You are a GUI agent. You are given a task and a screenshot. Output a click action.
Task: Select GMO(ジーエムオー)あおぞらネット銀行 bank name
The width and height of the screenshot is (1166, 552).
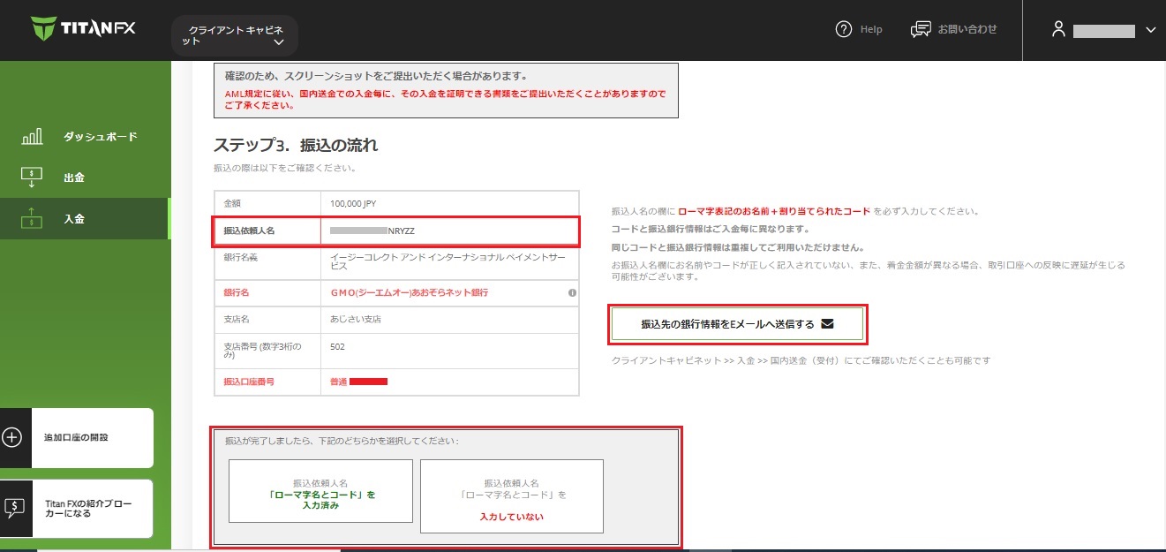tap(409, 292)
